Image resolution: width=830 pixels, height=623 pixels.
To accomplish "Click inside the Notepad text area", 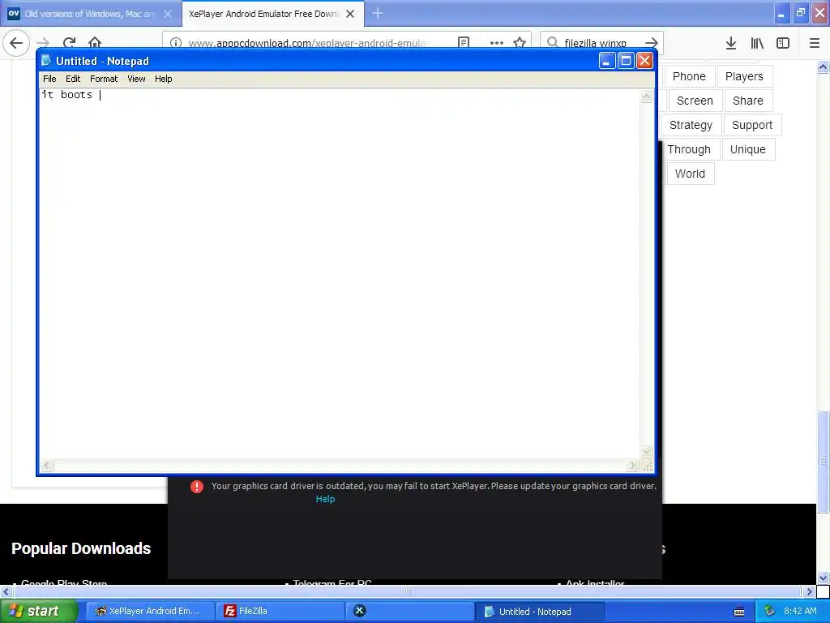I will point(340,273).
